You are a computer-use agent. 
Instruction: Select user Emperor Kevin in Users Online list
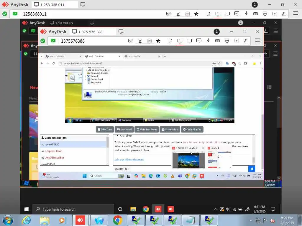coord(73,151)
